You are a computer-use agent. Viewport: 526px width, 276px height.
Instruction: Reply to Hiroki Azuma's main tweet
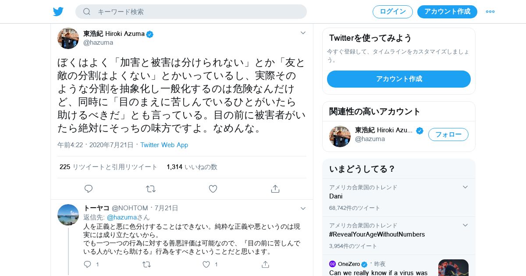point(89,189)
